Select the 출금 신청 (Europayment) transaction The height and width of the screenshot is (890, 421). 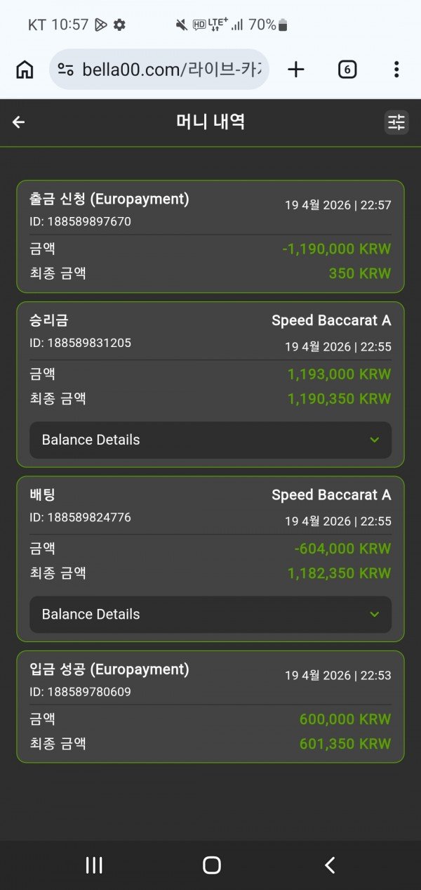click(x=109, y=199)
